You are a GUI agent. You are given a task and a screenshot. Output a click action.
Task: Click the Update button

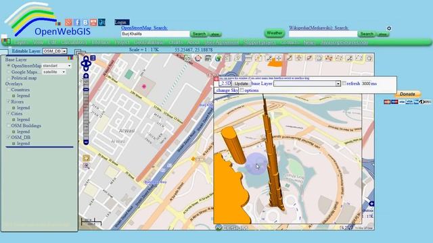[x=241, y=83]
